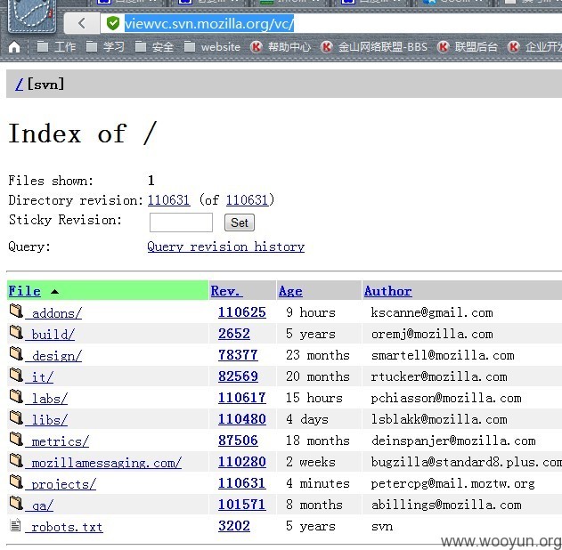Click the address bar URL field

pyautogui.click(x=330, y=24)
